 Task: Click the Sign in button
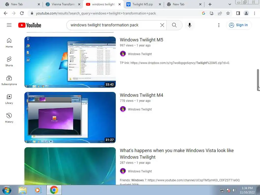coord(239,25)
